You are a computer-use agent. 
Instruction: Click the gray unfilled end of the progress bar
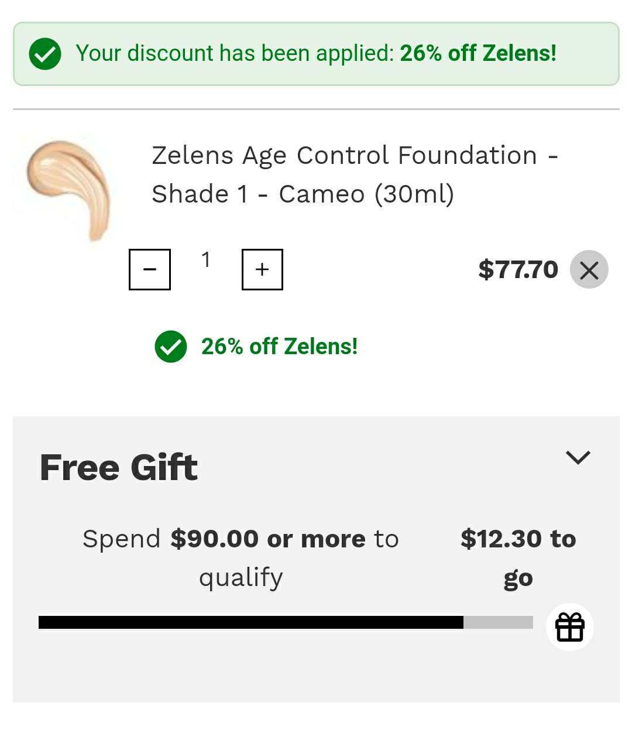tap(498, 622)
